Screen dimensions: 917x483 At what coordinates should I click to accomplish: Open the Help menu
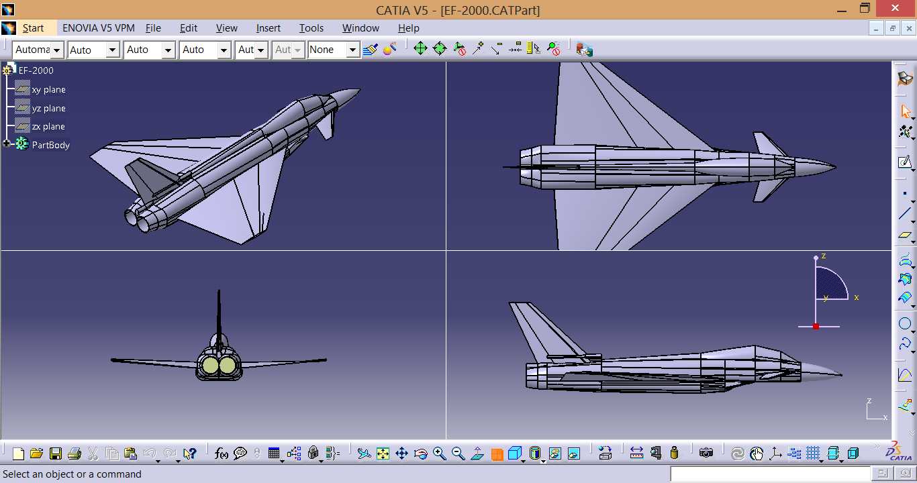[x=409, y=28]
